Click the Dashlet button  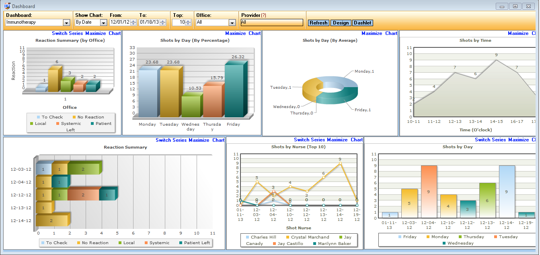point(362,22)
